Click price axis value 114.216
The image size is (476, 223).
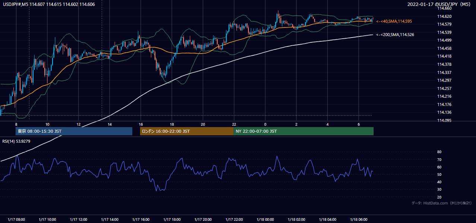coord(445,96)
